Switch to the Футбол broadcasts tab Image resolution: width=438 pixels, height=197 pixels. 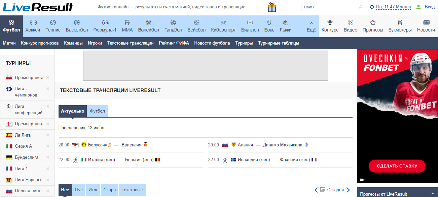click(97, 111)
